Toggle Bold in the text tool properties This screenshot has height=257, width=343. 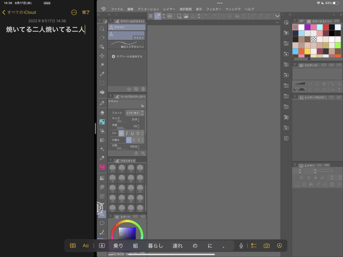[121, 133]
